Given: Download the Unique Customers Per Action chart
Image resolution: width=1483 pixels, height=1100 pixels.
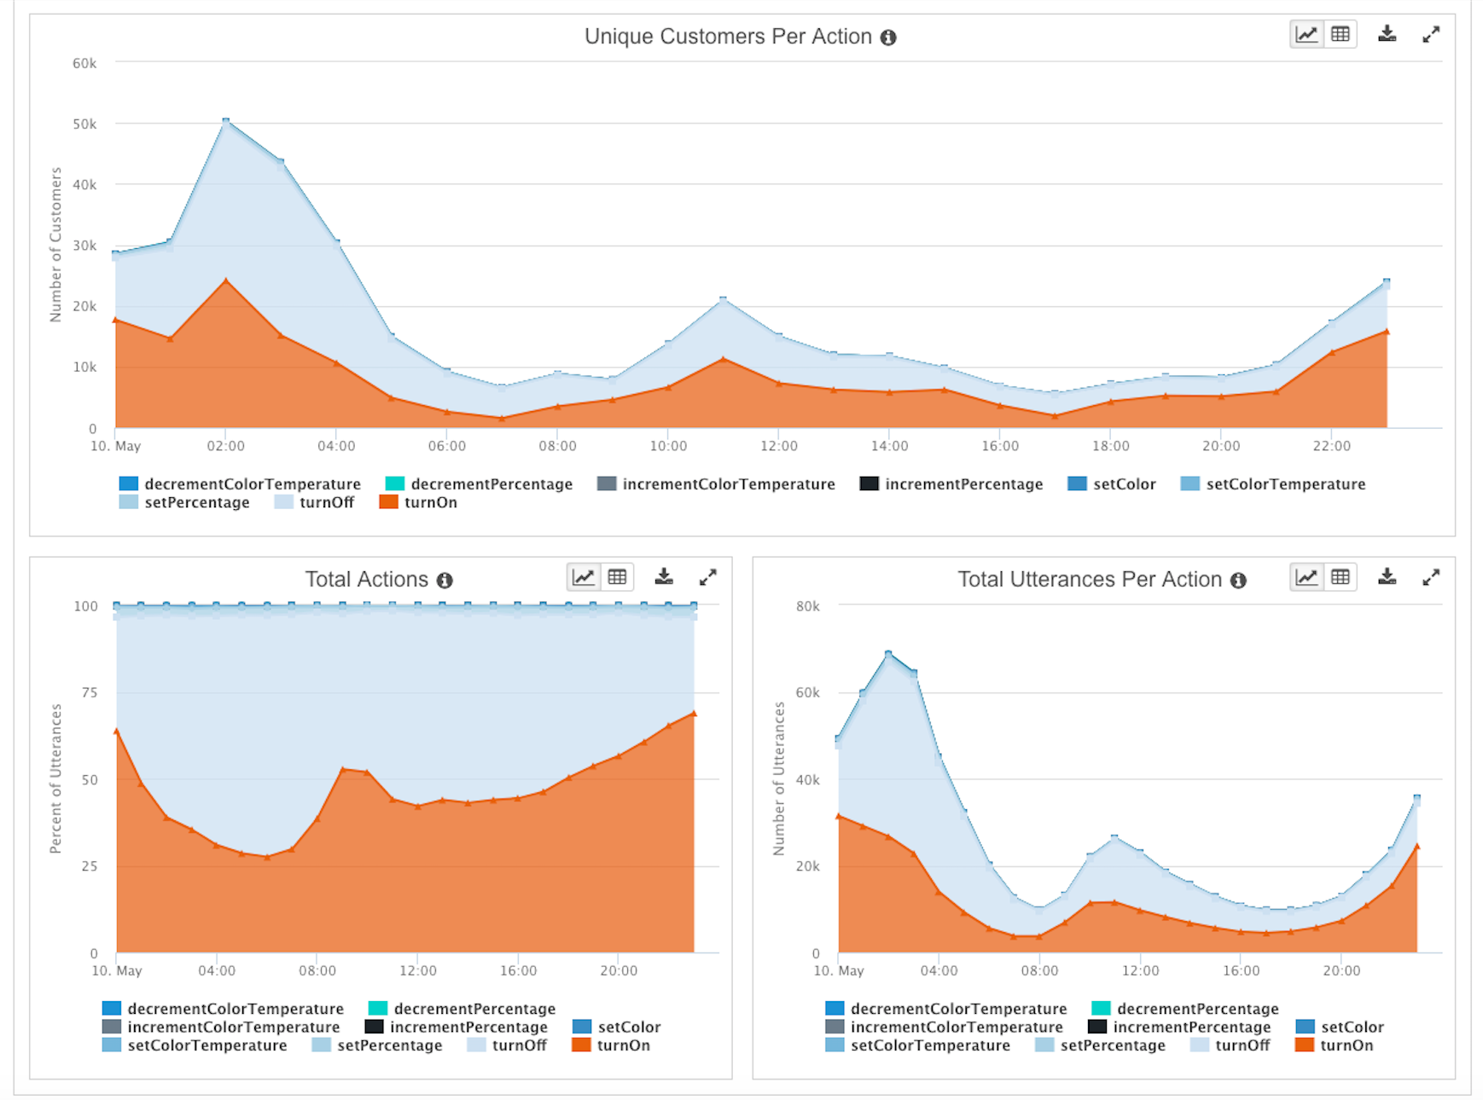Looking at the screenshot, I should [x=1387, y=34].
